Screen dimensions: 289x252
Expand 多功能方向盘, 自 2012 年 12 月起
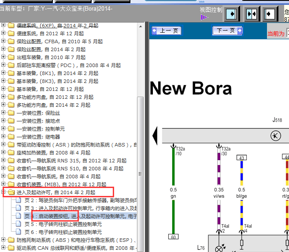coord(3,97)
